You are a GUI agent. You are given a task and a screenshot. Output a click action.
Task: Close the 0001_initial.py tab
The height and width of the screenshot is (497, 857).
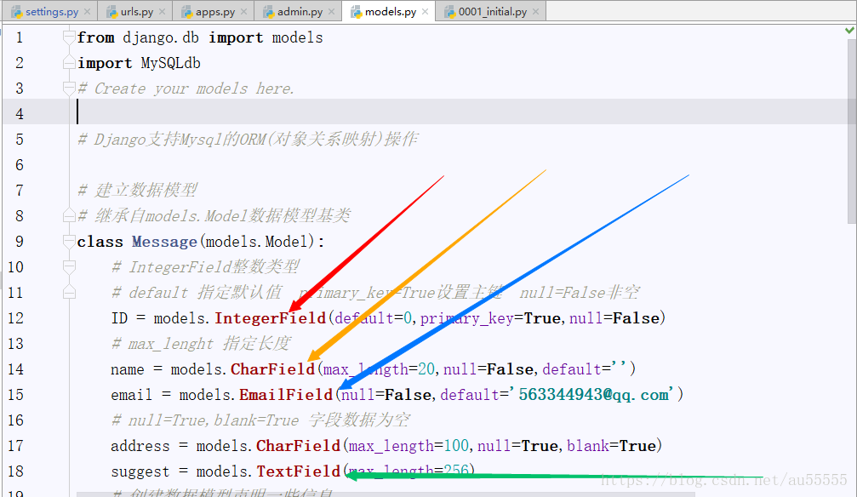(x=535, y=11)
